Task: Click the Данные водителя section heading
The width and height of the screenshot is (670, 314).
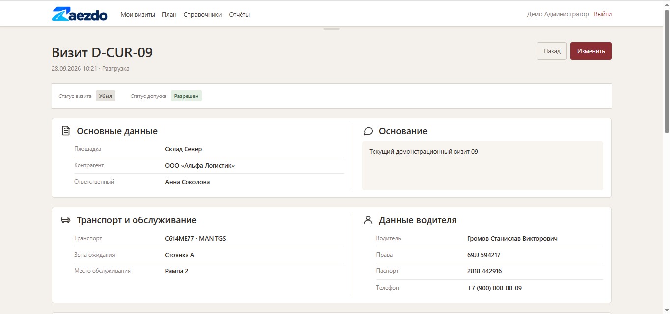Action: (418, 220)
